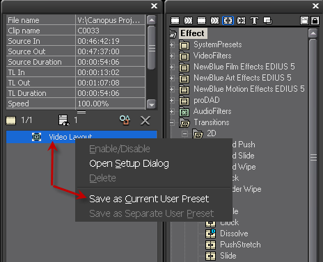Image resolution: width=323 pixels, height=262 pixels.
Task: Toggle the lock icon in Effect palette
Action: tap(315, 21)
